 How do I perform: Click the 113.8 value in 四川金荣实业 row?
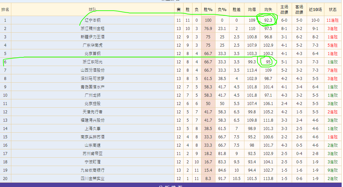[268, 178]
